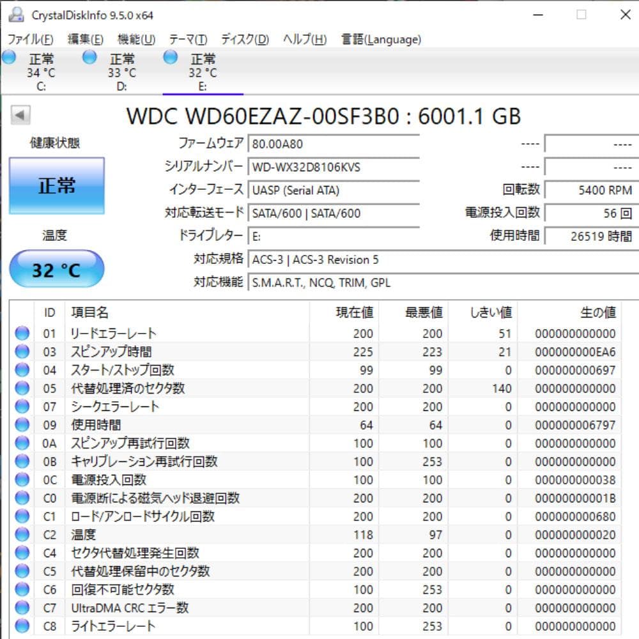Image resolution: width=639 pixels, height=639 pixels.
Task: Click the シリアルナンバー value field
Action: [x=332, y=167]
